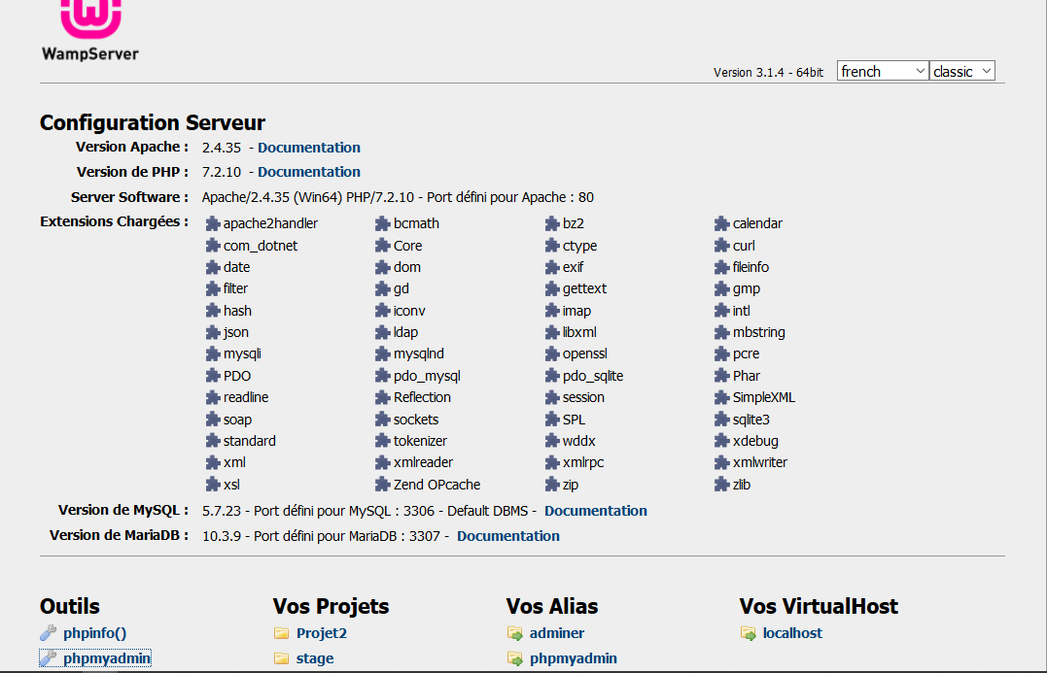
Task: Click the puzzle icon for apache2handler
Action: [x=213, y=223]
